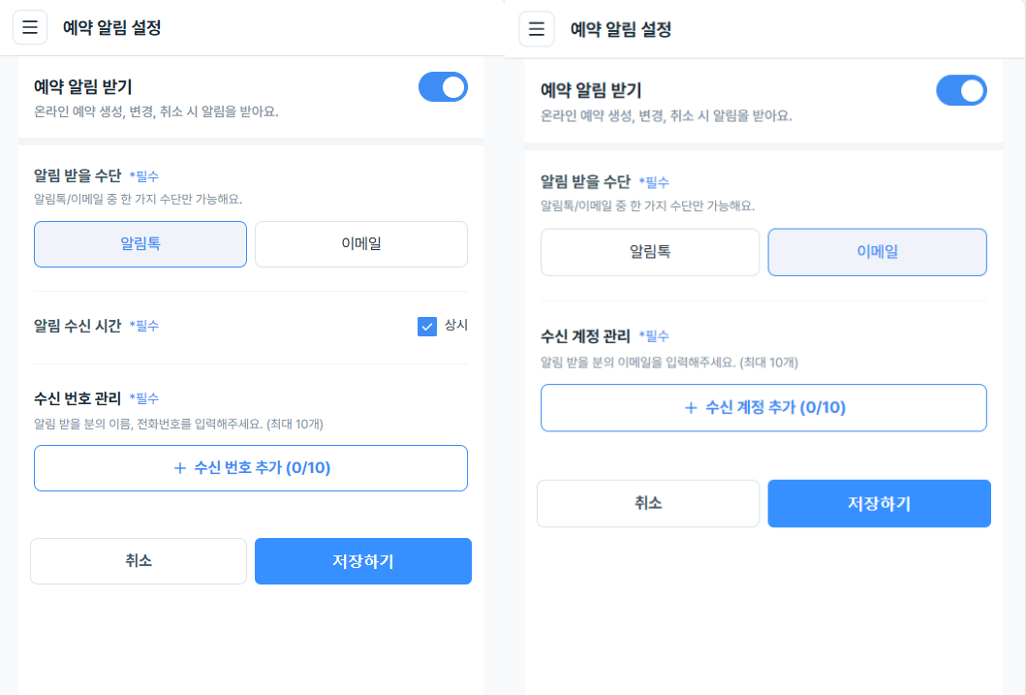
Task: Open the hamburger menu in right panel
Action: point(537,29)
